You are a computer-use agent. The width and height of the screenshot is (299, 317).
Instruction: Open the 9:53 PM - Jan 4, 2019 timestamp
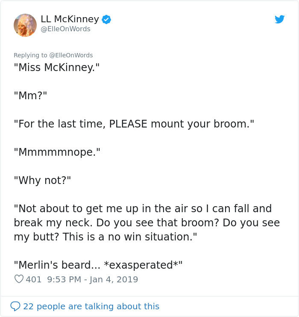pos(93,279)
